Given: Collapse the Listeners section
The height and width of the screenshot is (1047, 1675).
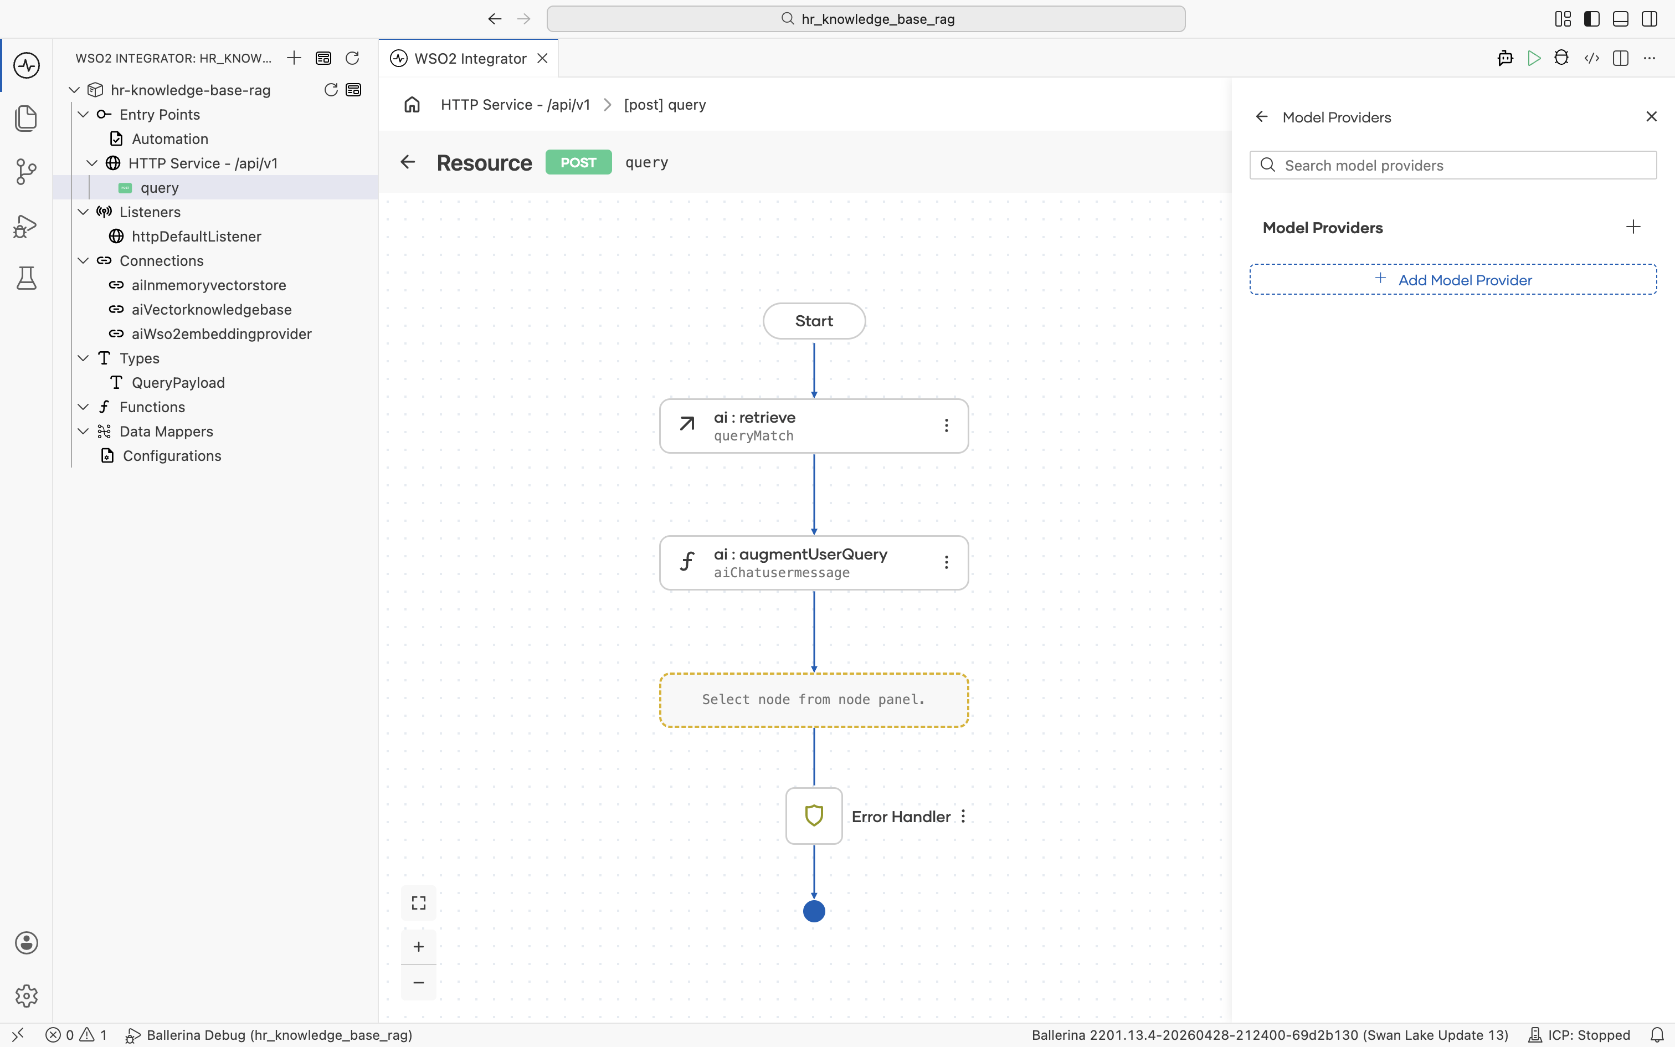Looking at the screenshot, I should pyautogui.click(x=83, y=212).
